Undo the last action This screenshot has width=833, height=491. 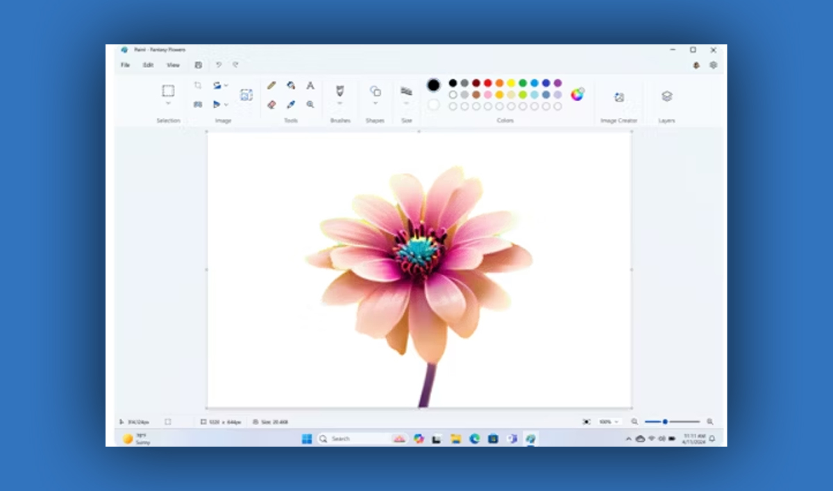click(219, 64)
